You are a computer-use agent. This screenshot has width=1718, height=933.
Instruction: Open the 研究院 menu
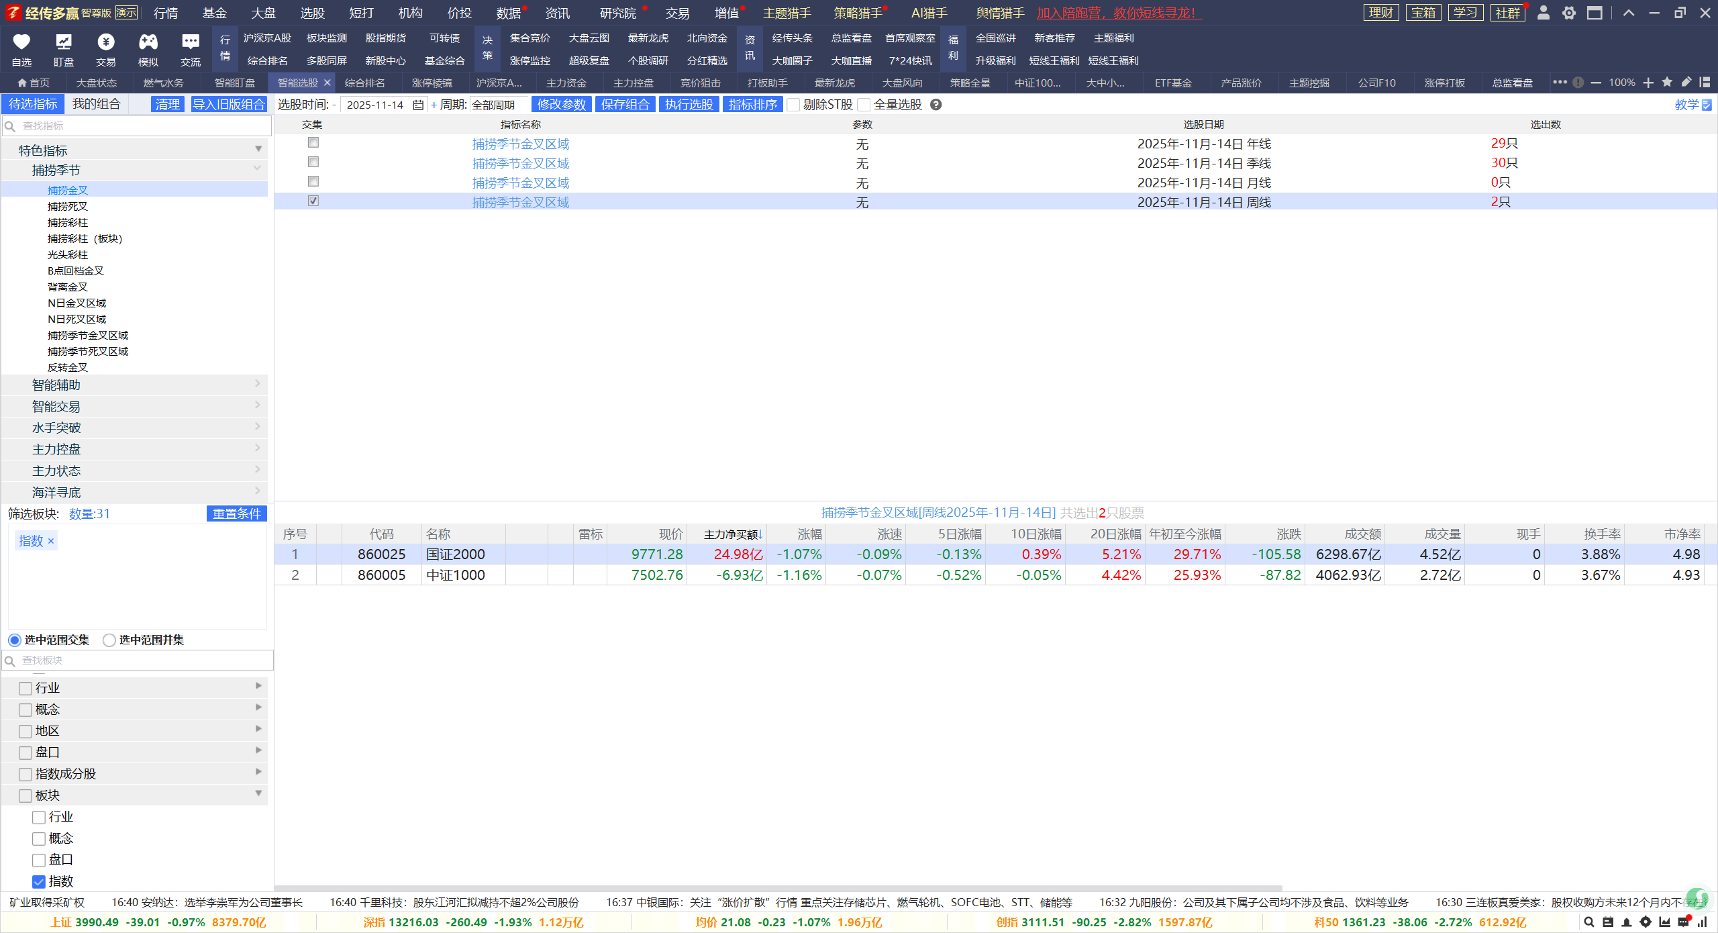[x=617, y=13]
